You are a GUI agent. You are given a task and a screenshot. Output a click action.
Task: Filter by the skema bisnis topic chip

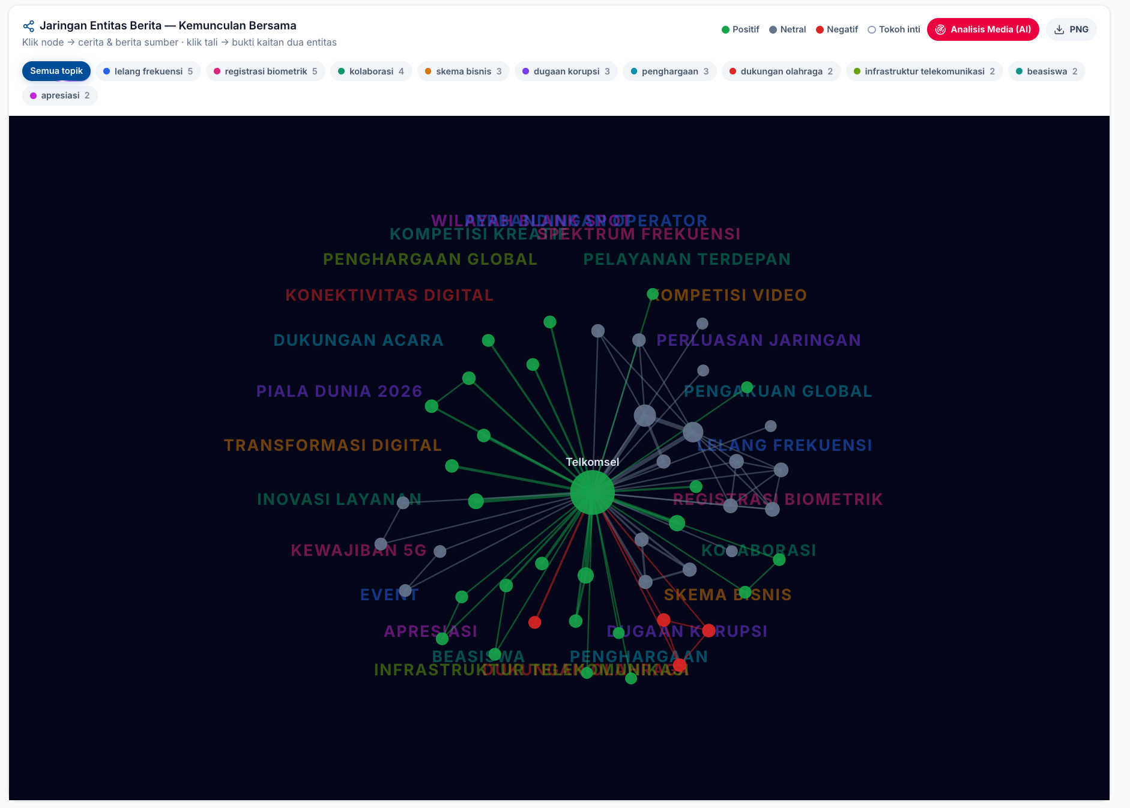click(x=464, y=71)
